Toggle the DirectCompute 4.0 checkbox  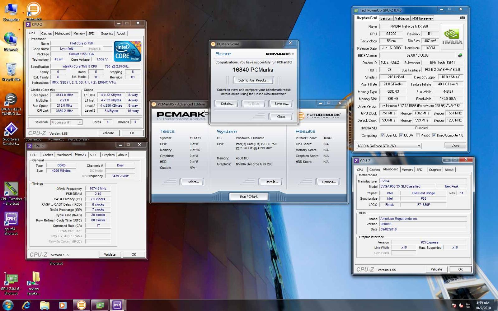(x=434, y=135)
